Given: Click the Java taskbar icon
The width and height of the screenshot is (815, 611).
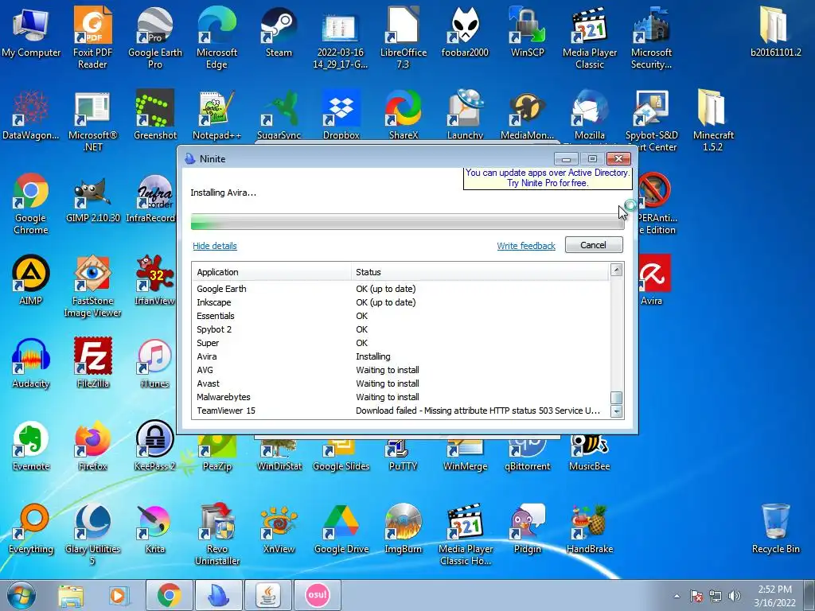Looking at the screenshot, I should click(x=267, y=595).
